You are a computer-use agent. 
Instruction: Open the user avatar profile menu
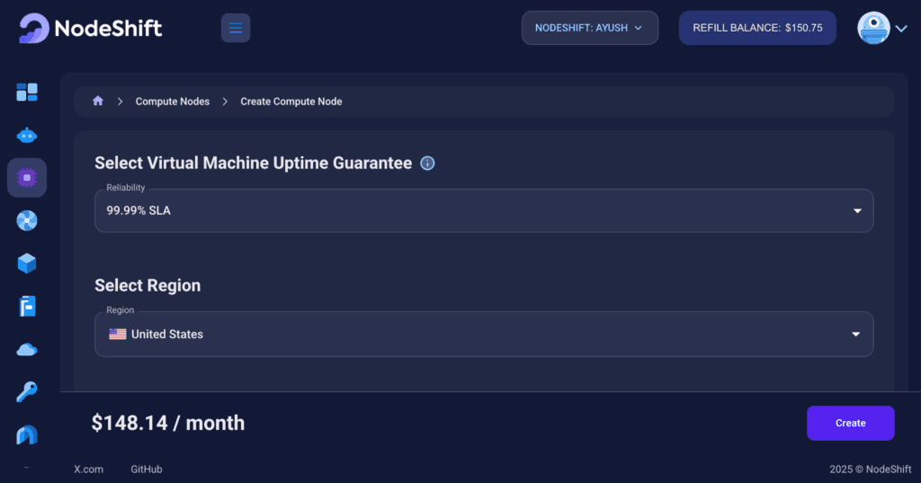click(882, 28)
